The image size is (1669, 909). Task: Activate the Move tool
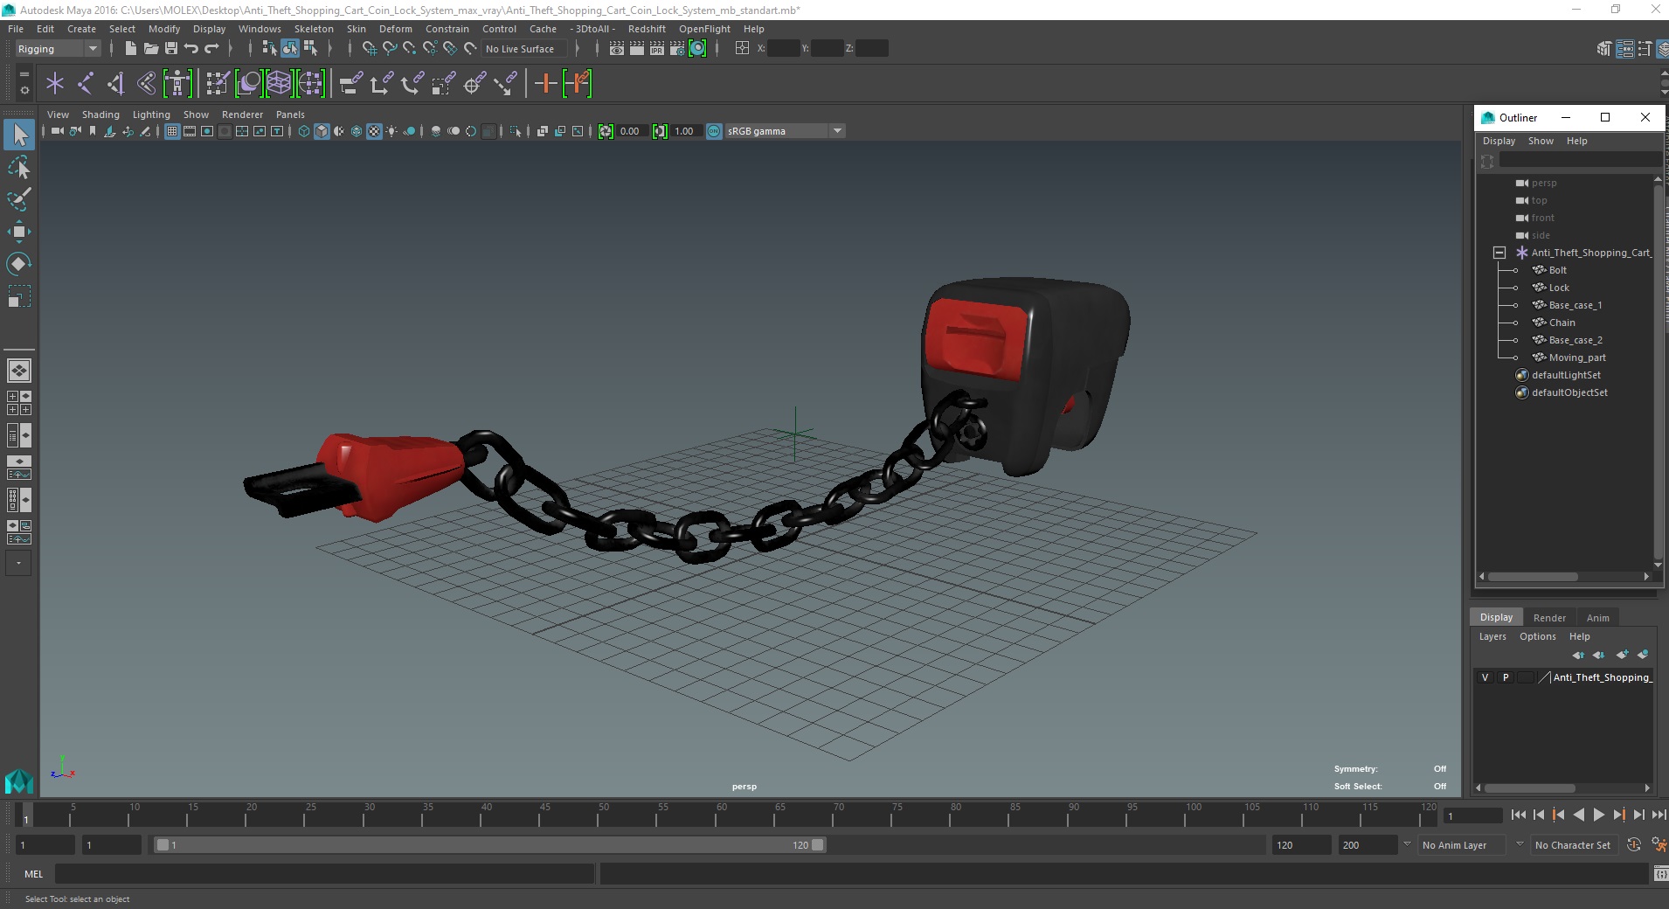19,232
